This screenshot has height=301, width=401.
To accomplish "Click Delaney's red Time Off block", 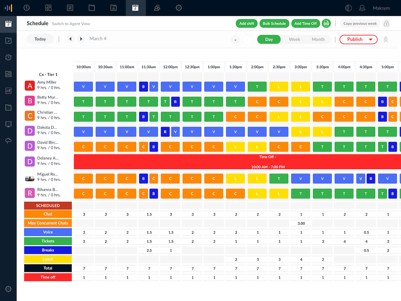I will tap(237, 161).
